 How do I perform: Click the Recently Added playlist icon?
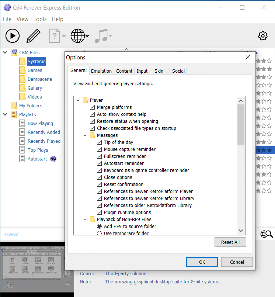(x=22, y=132)
